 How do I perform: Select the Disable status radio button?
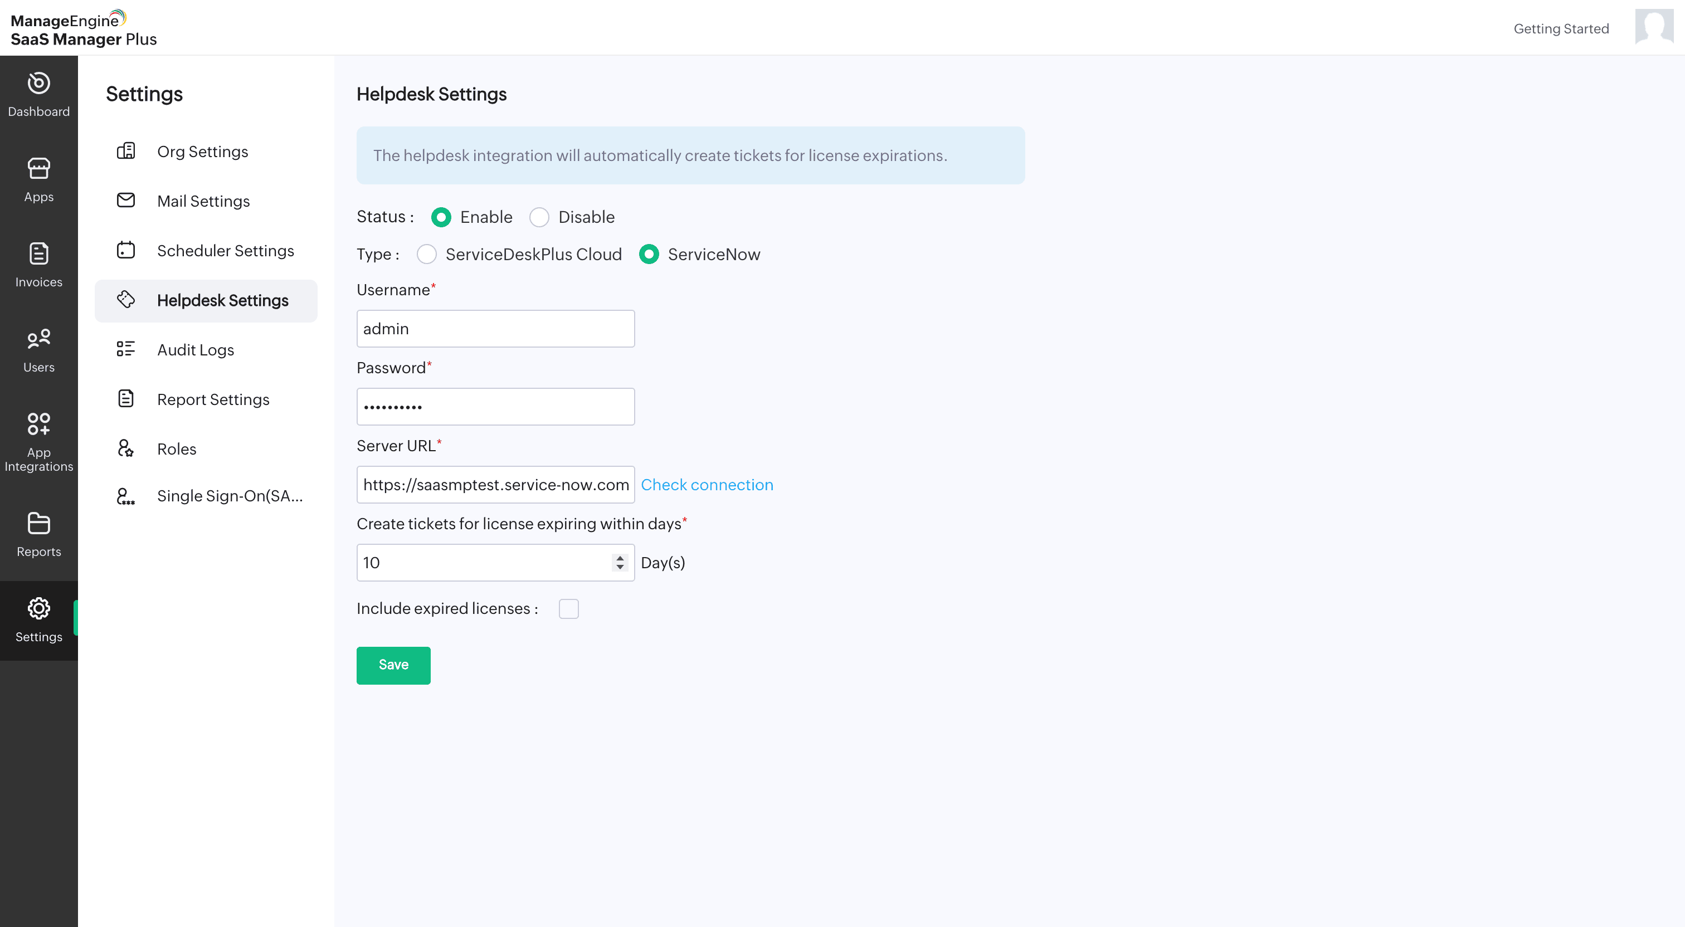click(x=539, y=217)
